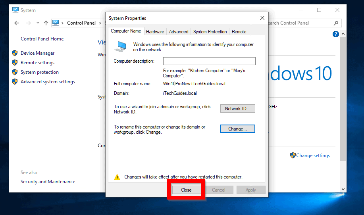This screenshot has width=364, height=215.
Task: Click the Cancel button in System Properties
Action: 218,190
